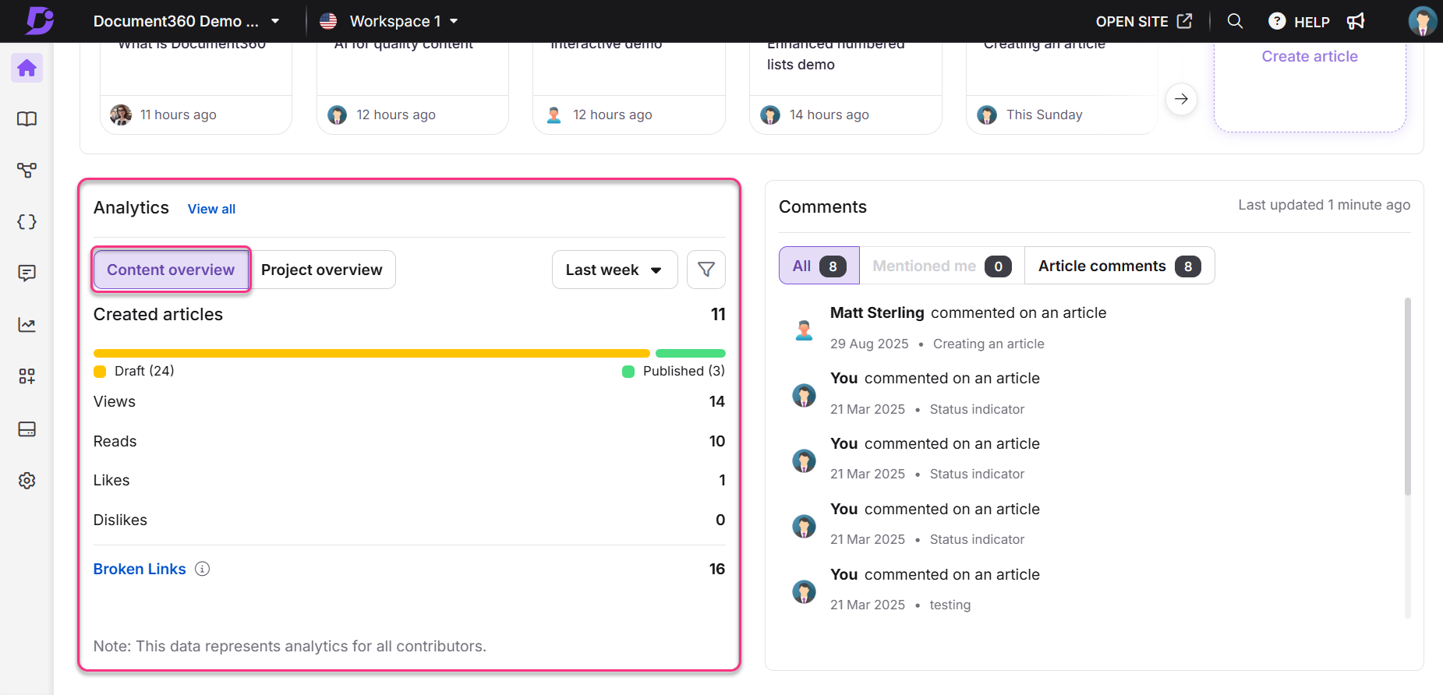Click the Published (3) legend label
Image resolution: width=1443 pixels, height=695 pixels.
click(684, 371)
